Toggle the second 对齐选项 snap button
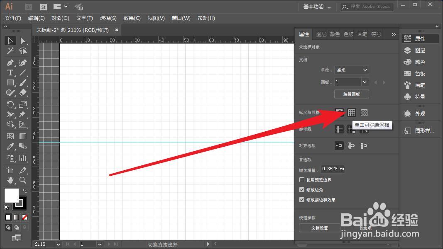The width and height of the screenshot is (443, 249). pyautogui.click(x=351, y=146)
